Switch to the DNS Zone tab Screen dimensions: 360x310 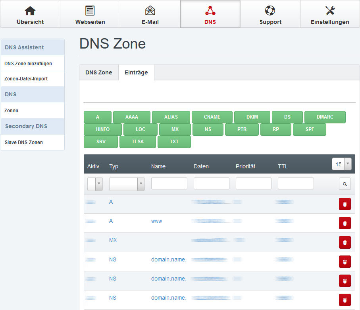(99, 72)
